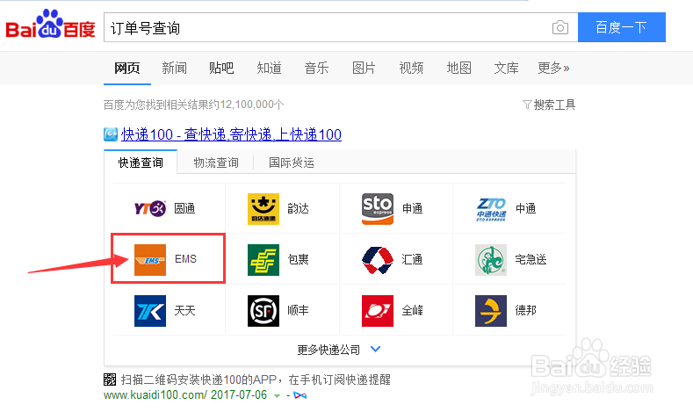Click the SF 顺丰 courier logo
Image resolution: width=693 pixels, height=412 pixels.
[263, 311]
